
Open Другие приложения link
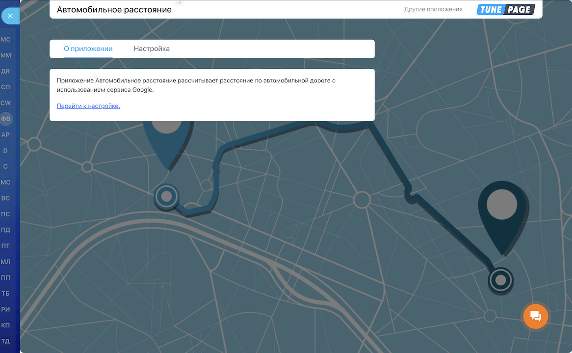pyautogui.click(x=433, y=9)
